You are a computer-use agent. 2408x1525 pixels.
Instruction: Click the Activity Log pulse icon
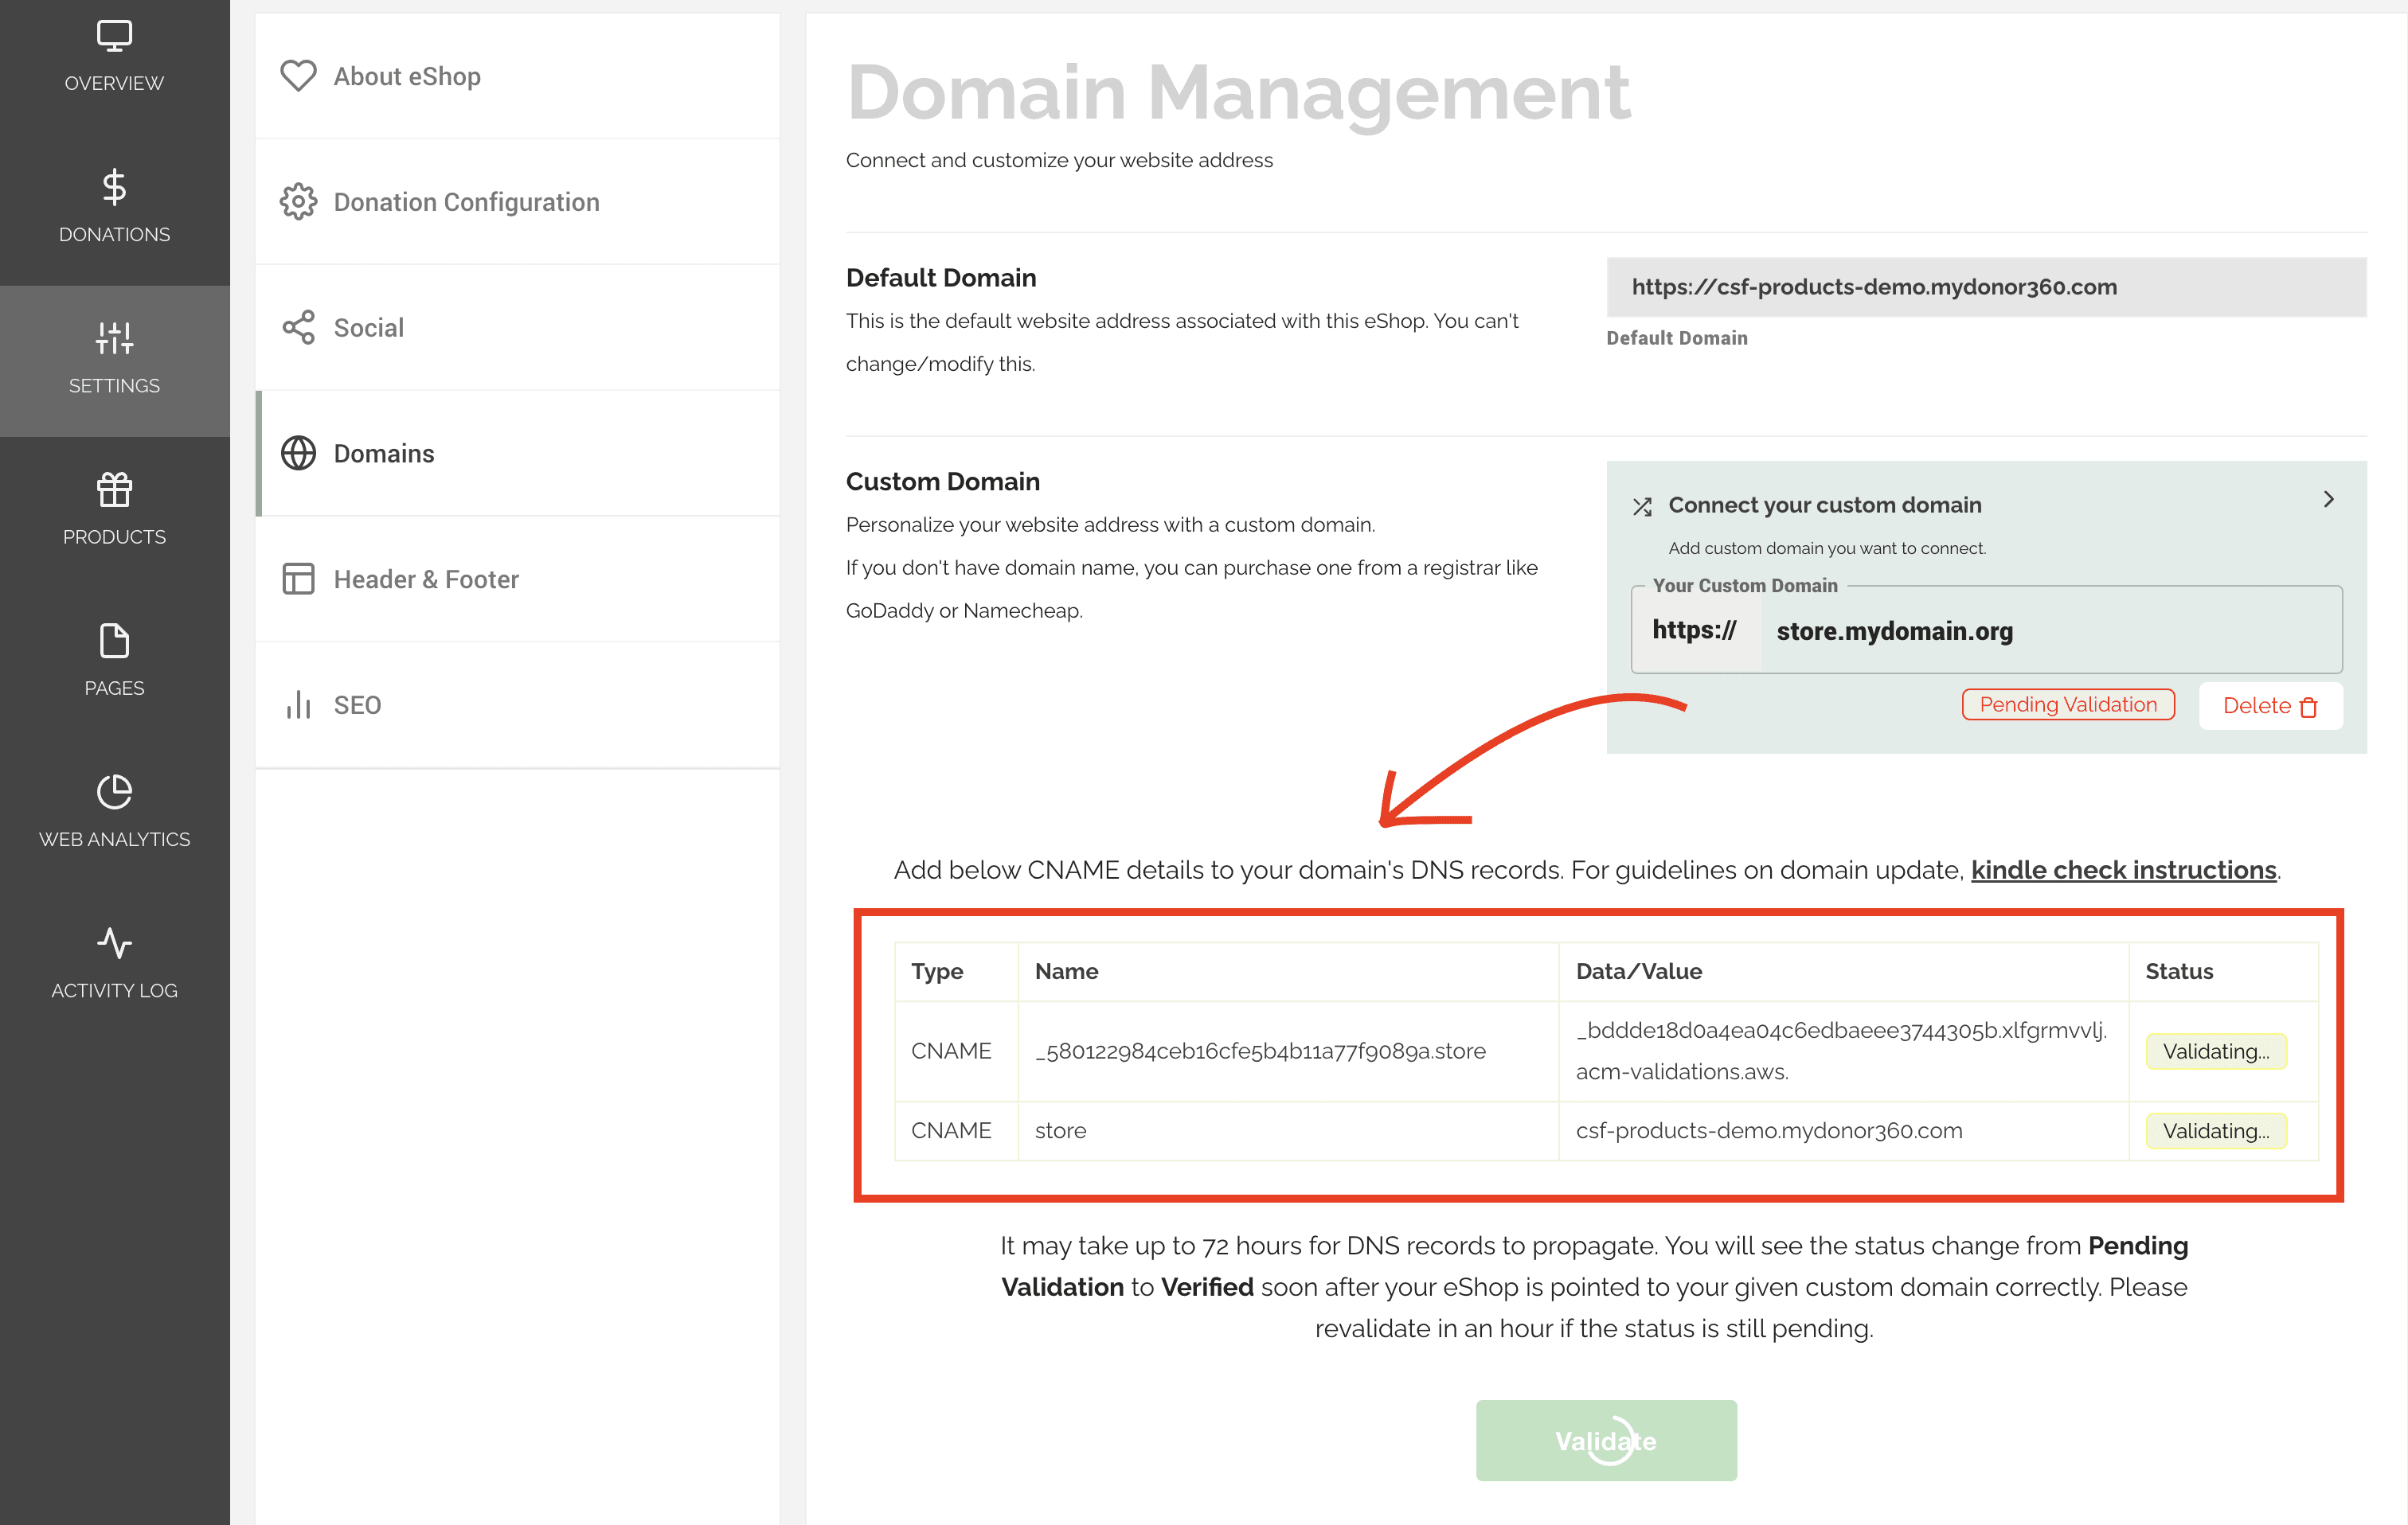[114, 942]
